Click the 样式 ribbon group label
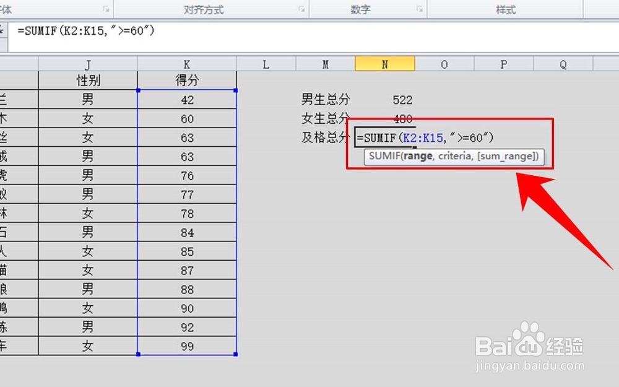This screenshot has width=619, height=387. [505, 9]
